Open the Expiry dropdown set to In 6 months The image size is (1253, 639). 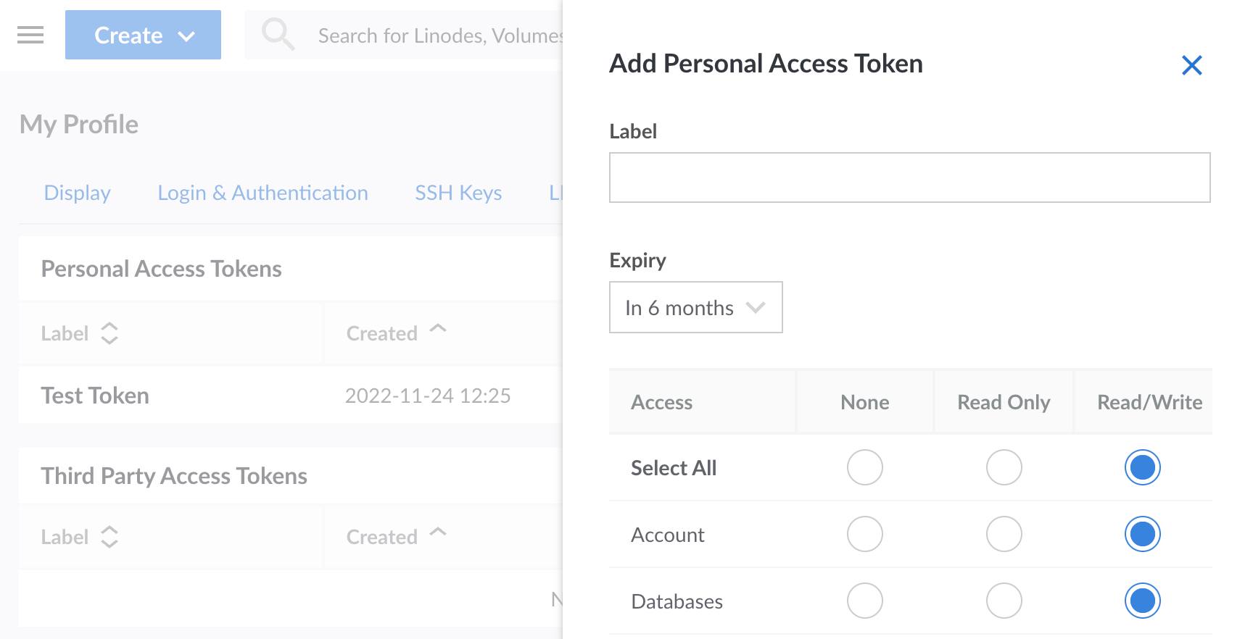click(x=695, y=307)
